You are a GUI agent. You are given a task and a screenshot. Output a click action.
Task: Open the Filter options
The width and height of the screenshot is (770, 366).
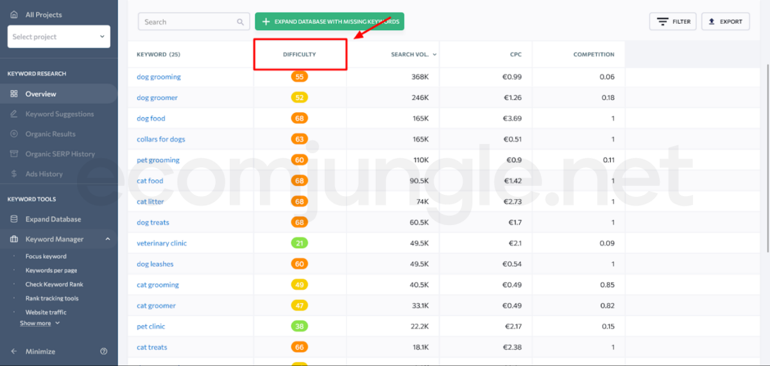(x=672, y=22)
